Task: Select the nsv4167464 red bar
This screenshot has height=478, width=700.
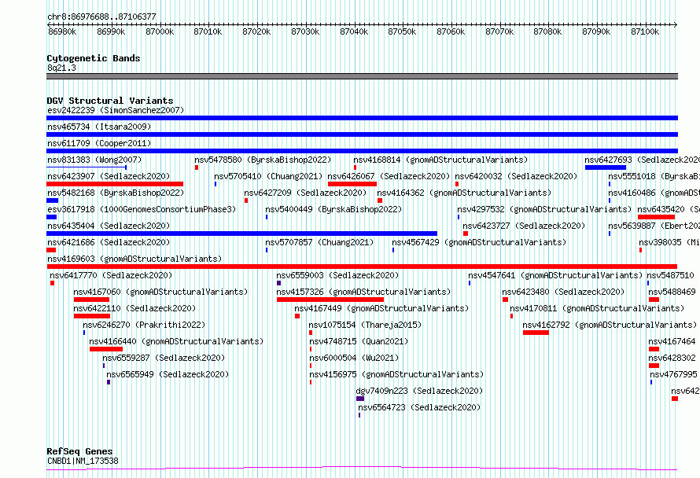Action: point(654,349)
